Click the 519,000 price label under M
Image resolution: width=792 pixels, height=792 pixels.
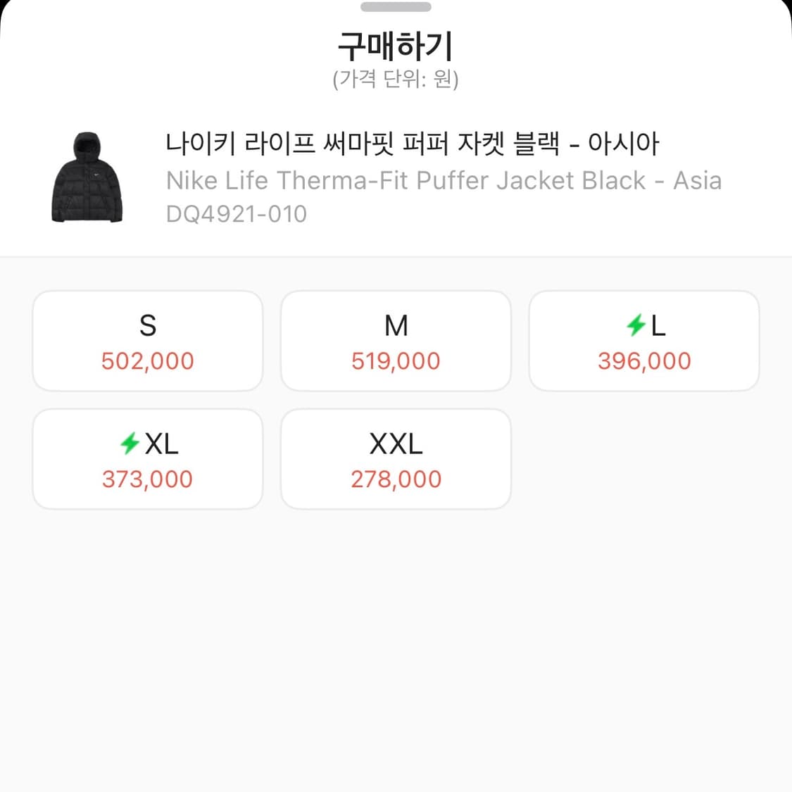(396, 360)
